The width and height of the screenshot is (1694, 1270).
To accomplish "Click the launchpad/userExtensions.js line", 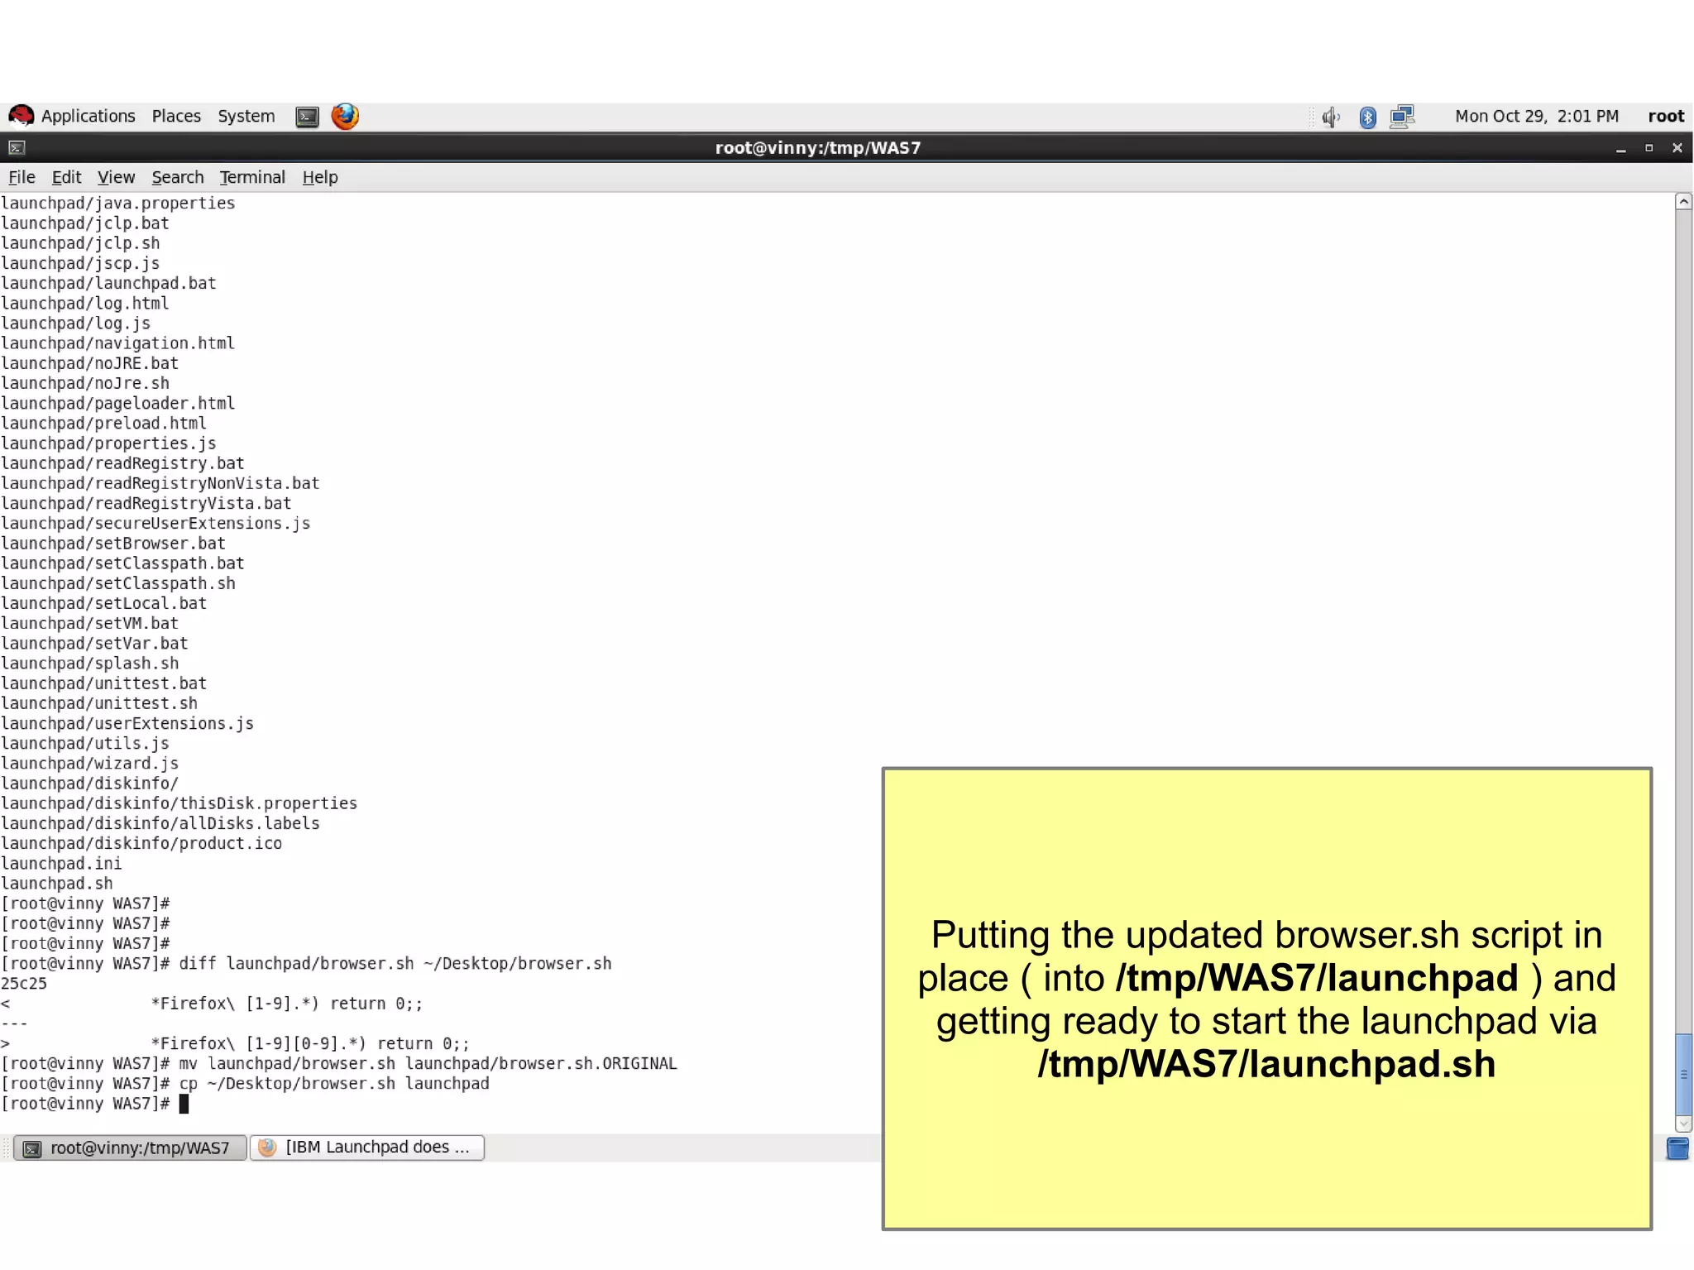I will coord(127,724).
